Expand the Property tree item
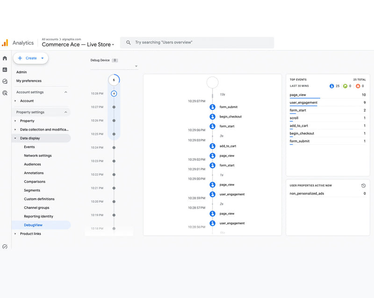 point(15,121)
